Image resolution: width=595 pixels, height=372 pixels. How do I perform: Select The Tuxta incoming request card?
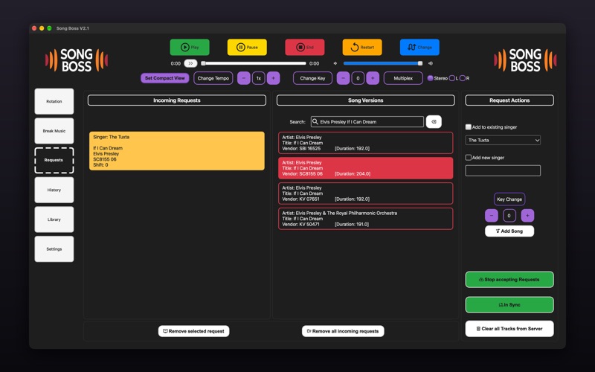[x=177, y=151]
